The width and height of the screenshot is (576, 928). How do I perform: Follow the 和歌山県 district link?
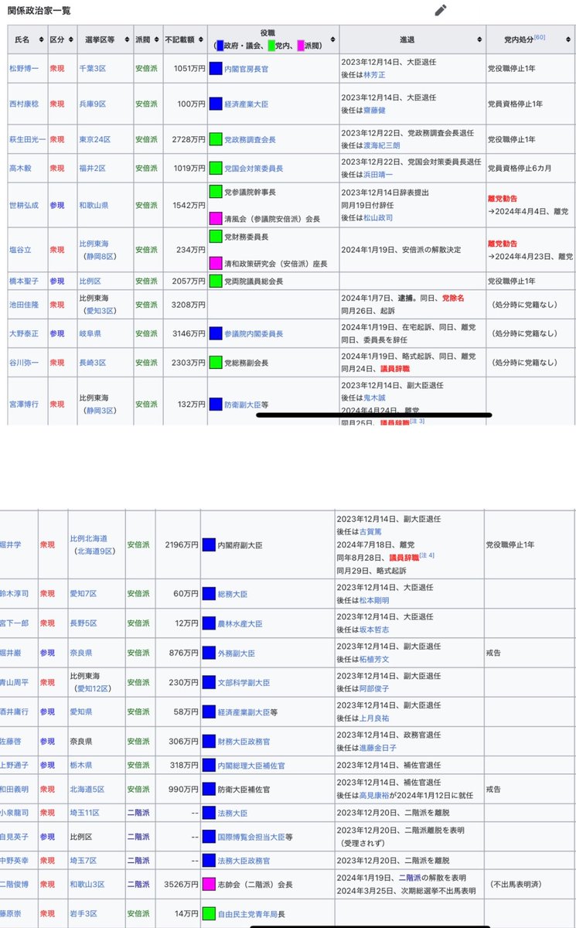[x=94, y=206]
